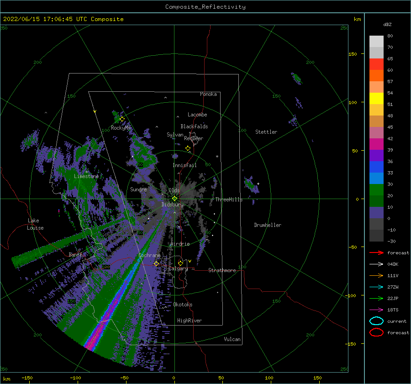Click the Lake Louise label
This screenshot has width=411, height=384.
[35, 224]
